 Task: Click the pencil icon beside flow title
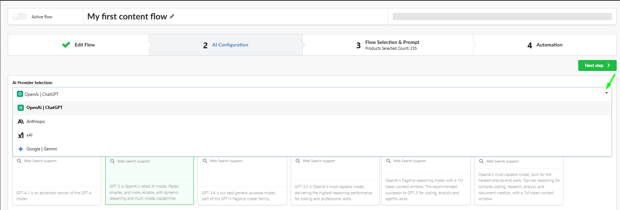[172, 16]
